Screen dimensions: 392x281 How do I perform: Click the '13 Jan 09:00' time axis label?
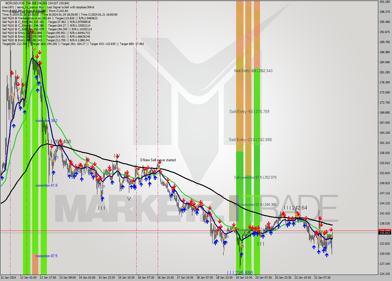click(x=67, y=278)
